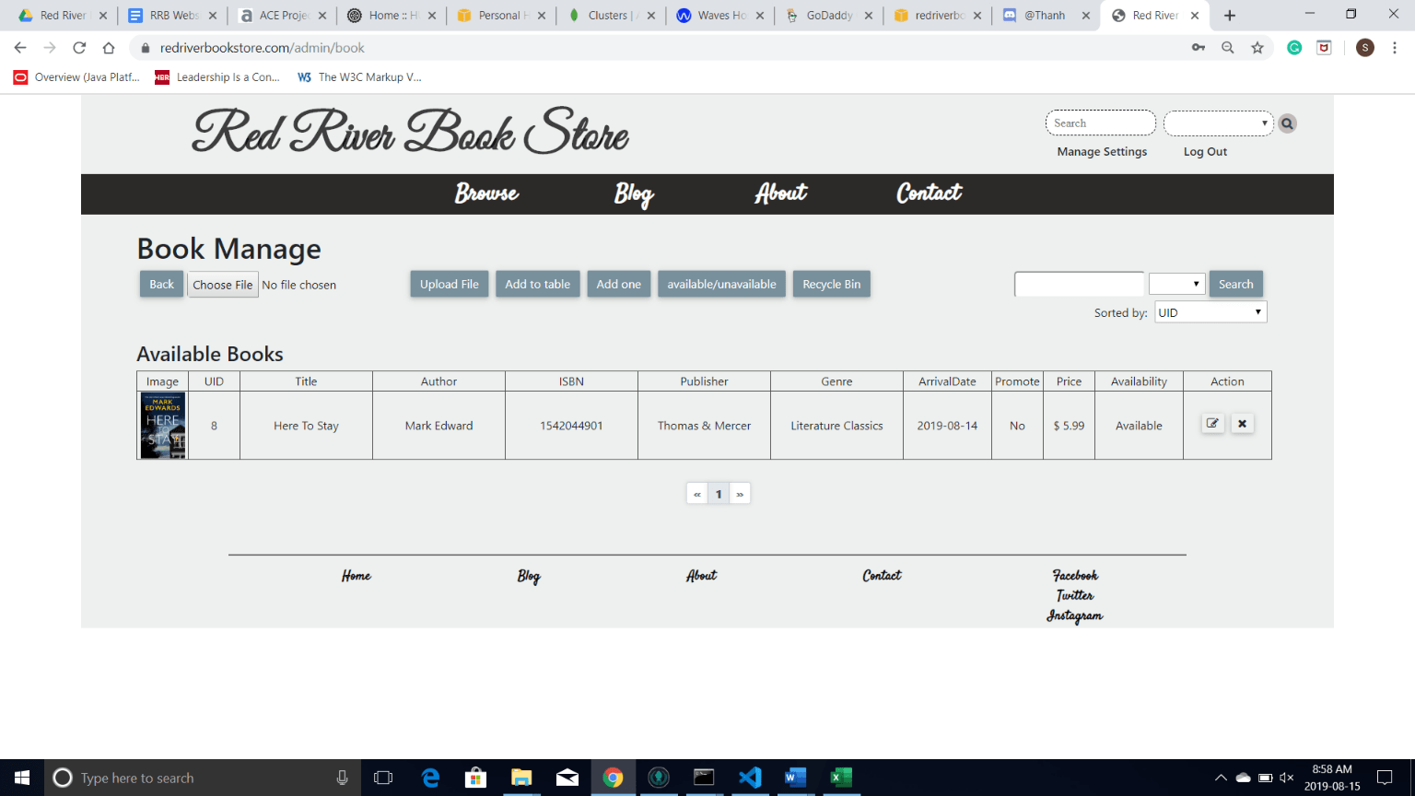Bookmark page with the star icon
Image resolution: width=1415 pixels, height=796 pixels.
pyautogui.click(x=1257, y=48)
